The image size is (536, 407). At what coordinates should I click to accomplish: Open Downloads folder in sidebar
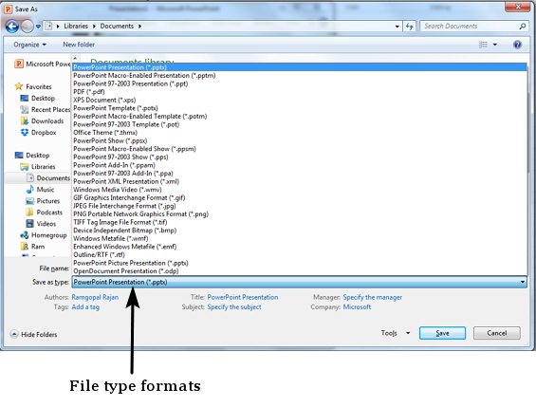coord(42,121)
